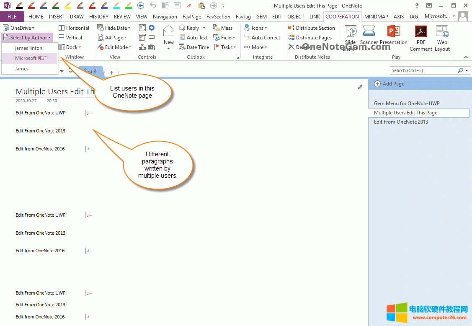
Task: Toggle full page view arrow
Action: (x=360, y=87)
